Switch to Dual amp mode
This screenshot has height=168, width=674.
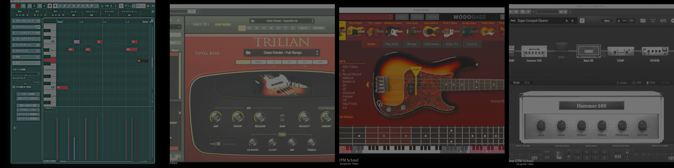coord(527,83)
